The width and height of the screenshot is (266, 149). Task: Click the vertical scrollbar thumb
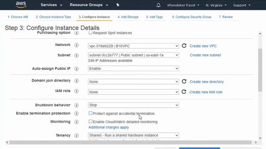click(x=260, y=70)
